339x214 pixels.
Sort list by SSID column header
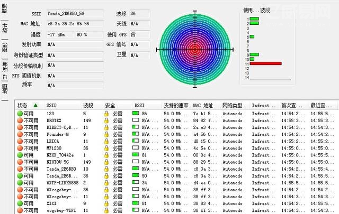52,105
